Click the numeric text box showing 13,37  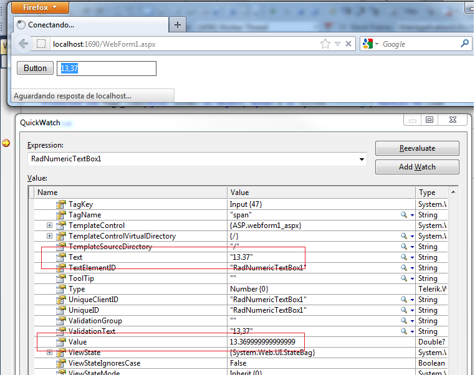tap(107, 69)
